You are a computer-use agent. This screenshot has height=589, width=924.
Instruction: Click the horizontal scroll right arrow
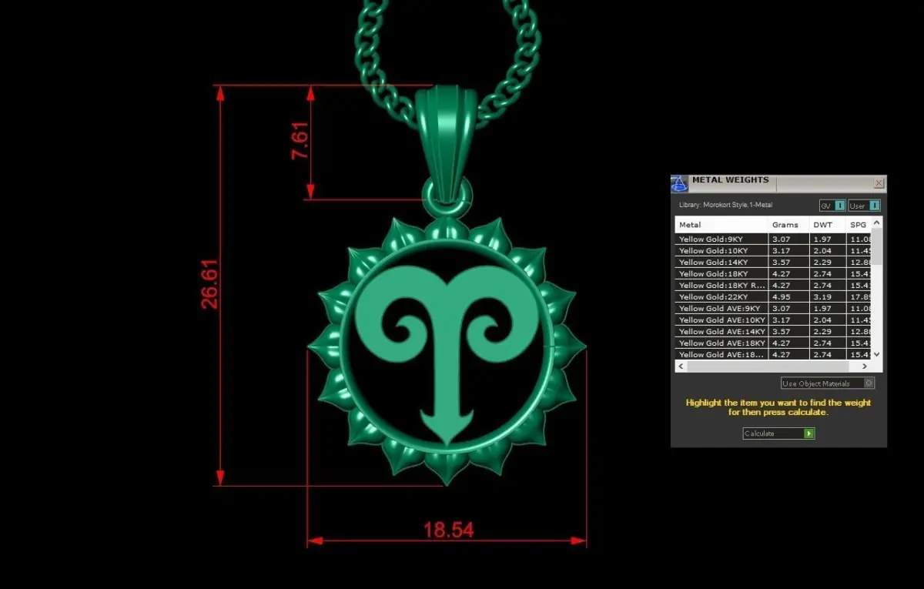tap(865, 366)
